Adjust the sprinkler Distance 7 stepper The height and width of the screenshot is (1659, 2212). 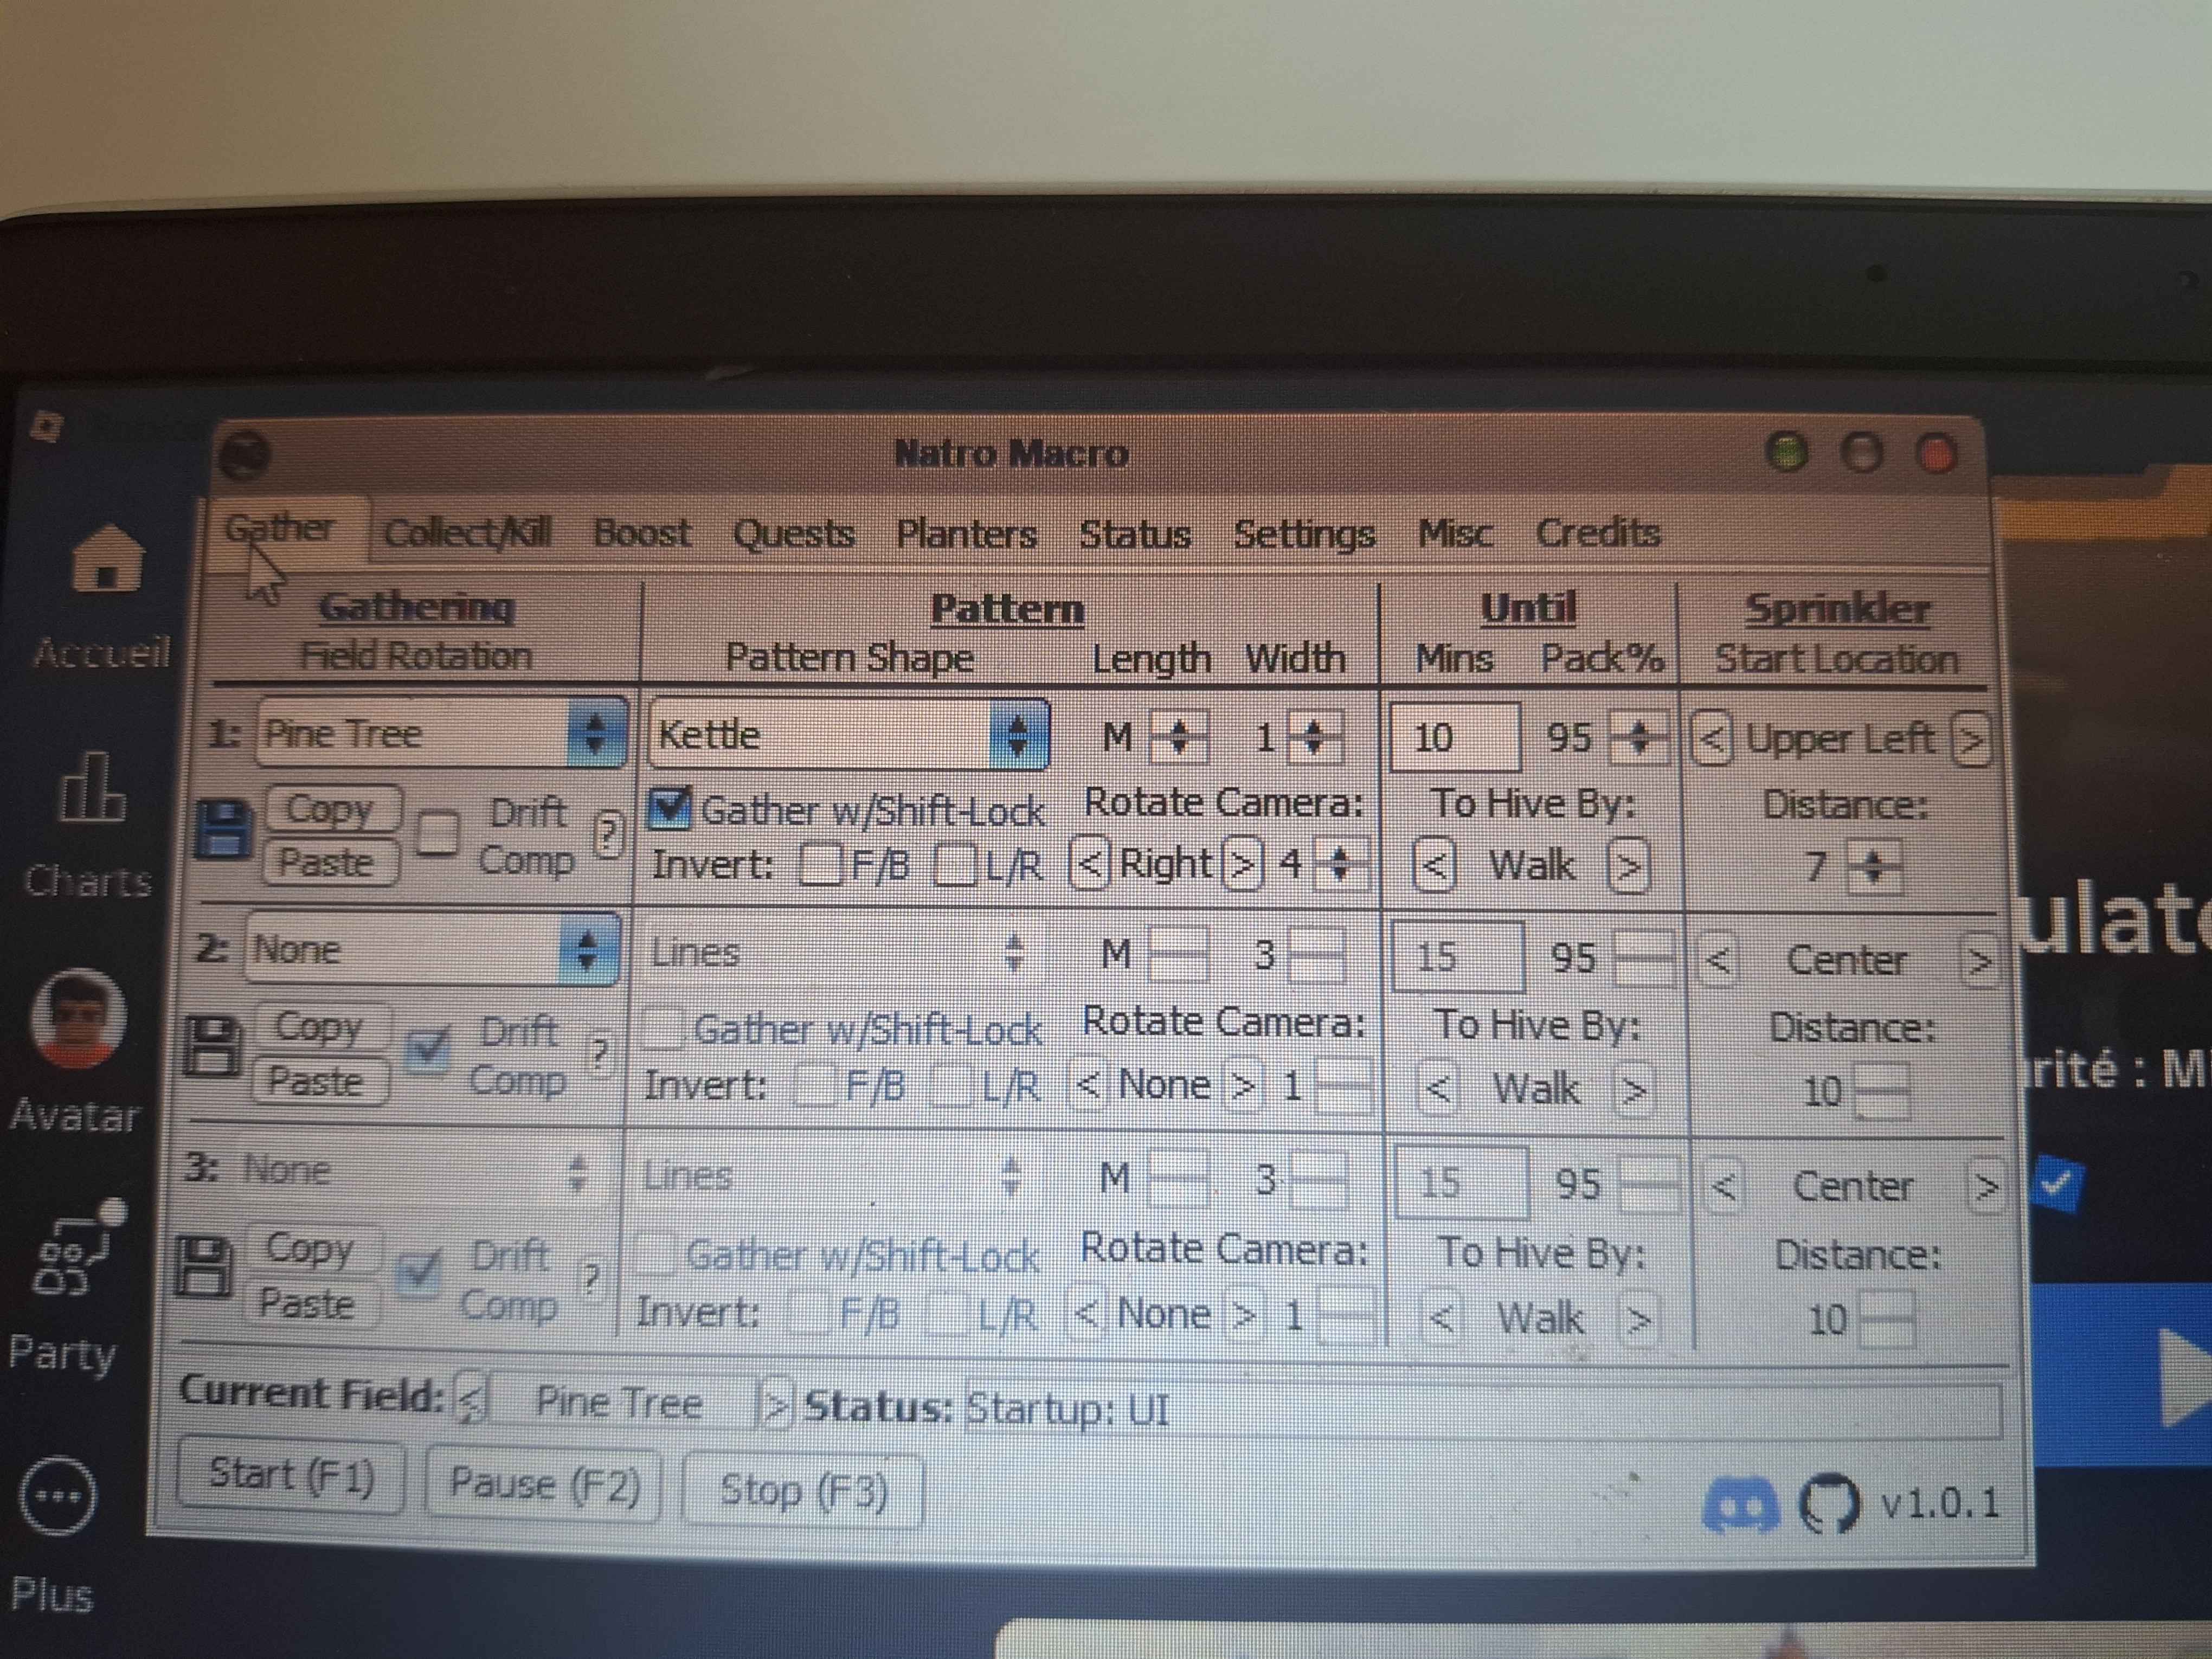pyautogui.click(x=1874, y=866)
